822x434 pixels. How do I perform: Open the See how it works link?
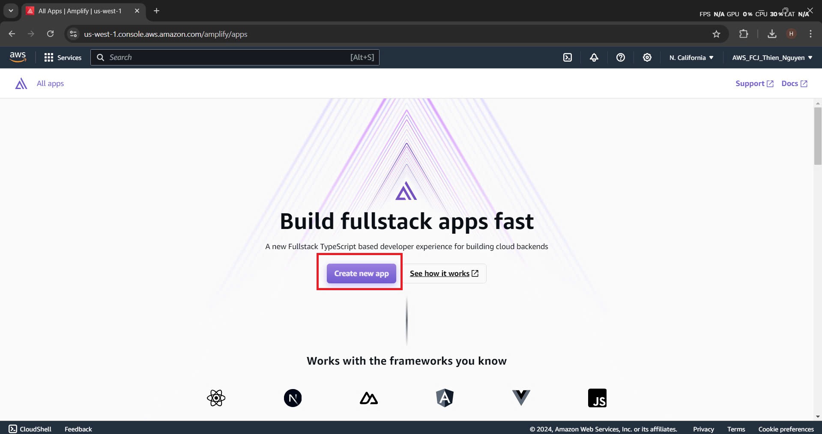coord(443,273)
